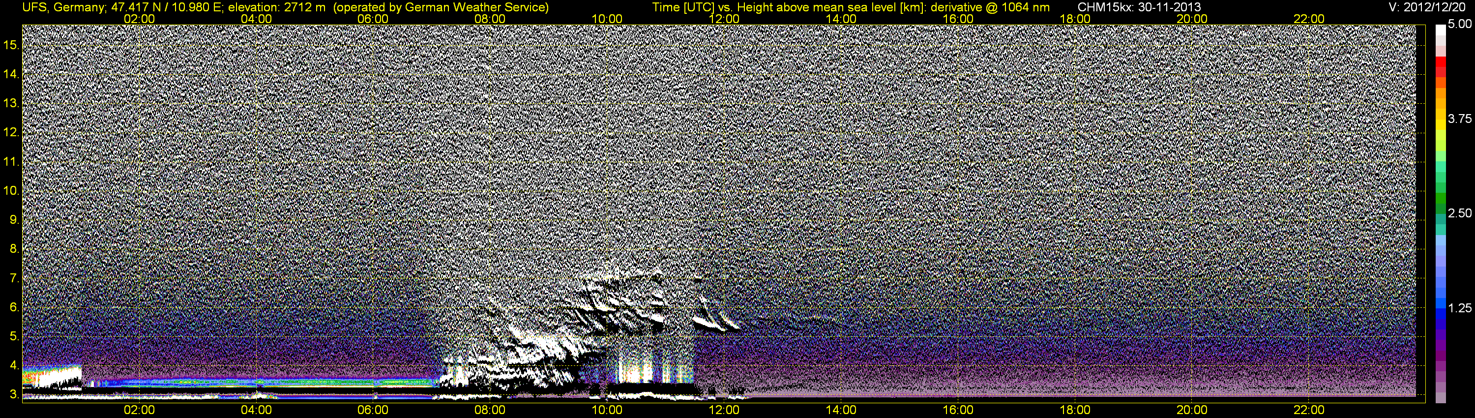Click the height axis label '11.'

[11, 161]
